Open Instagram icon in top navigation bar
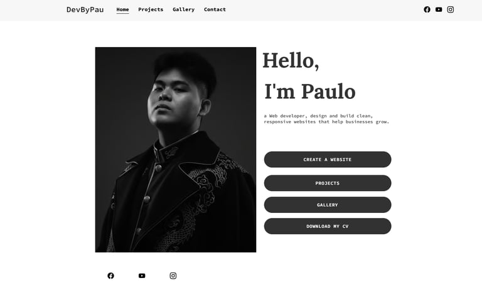Viewport: 482px width, 305px height. tap(451, 9)
